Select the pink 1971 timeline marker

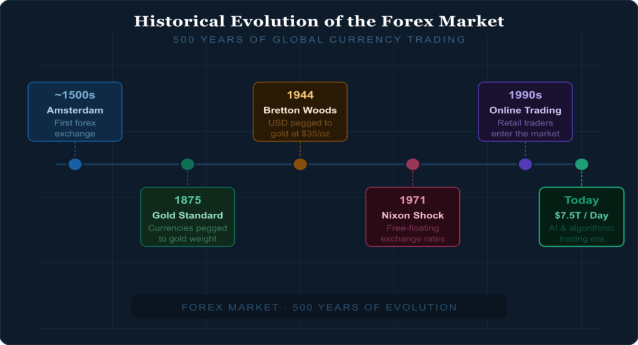(412, 164)
